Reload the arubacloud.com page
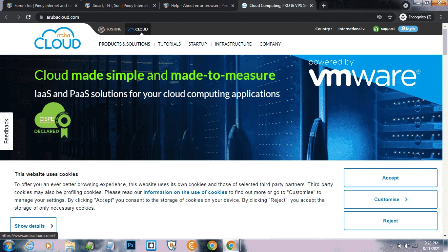This screenshot has width=448, height=252. (28, 17)
